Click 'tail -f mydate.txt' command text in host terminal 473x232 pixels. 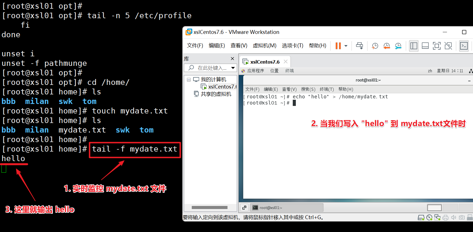pyautogui.click(x=135, y=149)
